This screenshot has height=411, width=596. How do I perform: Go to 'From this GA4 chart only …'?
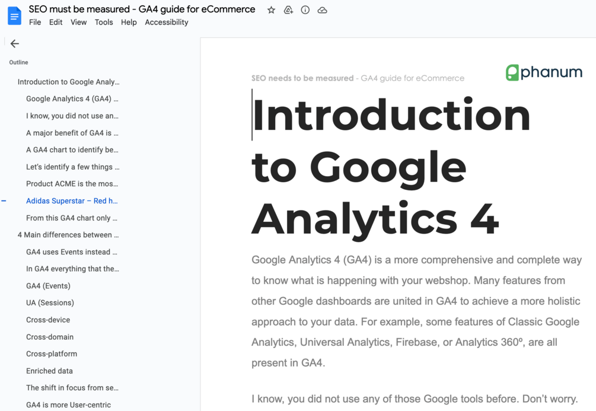coord(72,218)
